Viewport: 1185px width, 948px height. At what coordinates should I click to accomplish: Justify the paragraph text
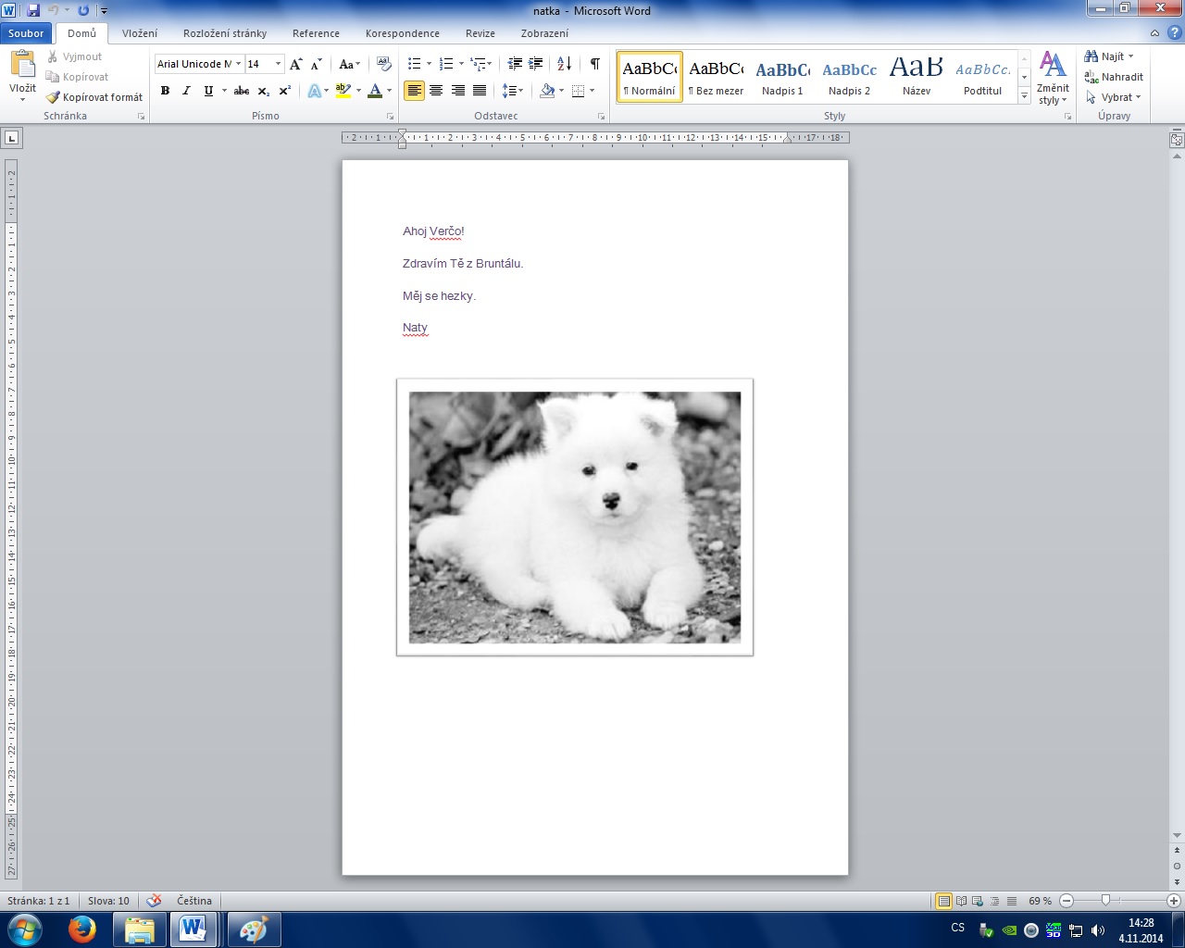(x=480, y=91)
